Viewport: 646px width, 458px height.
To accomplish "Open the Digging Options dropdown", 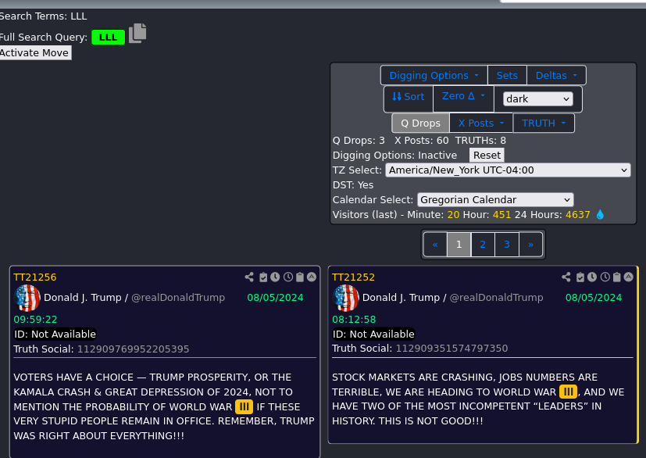I will click(434, 76).
